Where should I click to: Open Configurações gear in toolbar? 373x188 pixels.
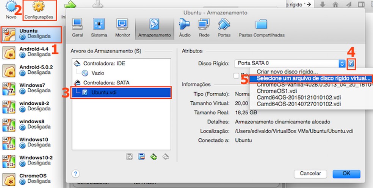[39, 7]
